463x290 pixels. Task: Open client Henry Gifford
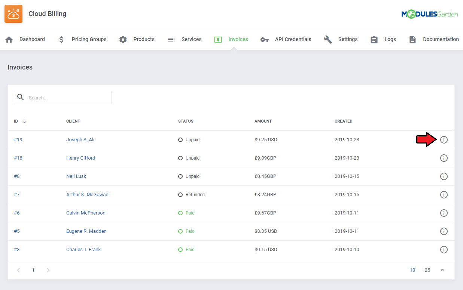[80, 158]
